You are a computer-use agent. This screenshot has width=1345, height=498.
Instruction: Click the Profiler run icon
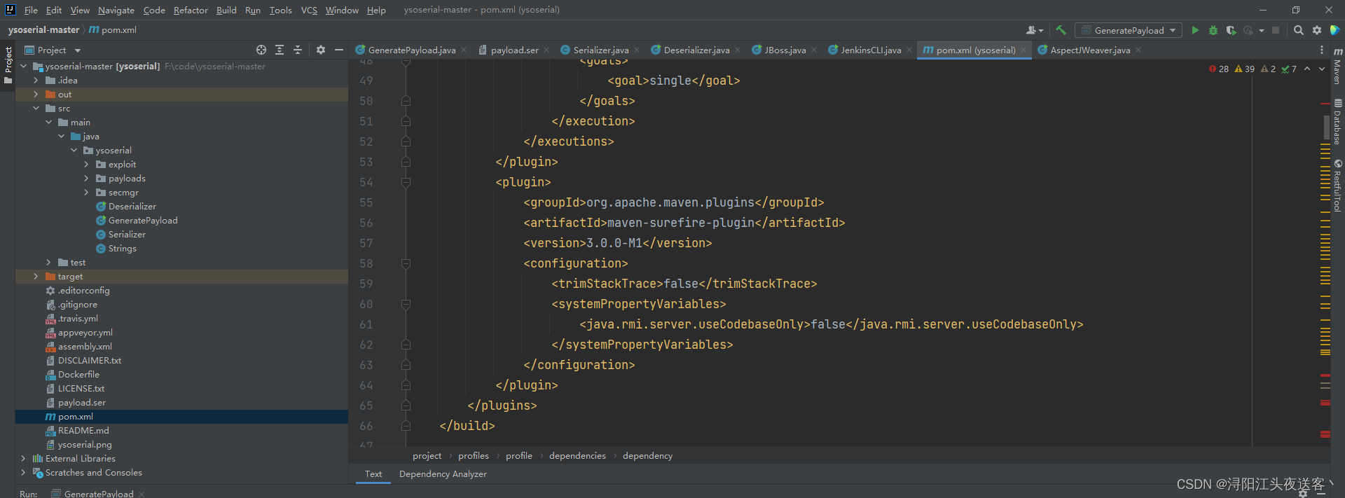click(1248, 30)
